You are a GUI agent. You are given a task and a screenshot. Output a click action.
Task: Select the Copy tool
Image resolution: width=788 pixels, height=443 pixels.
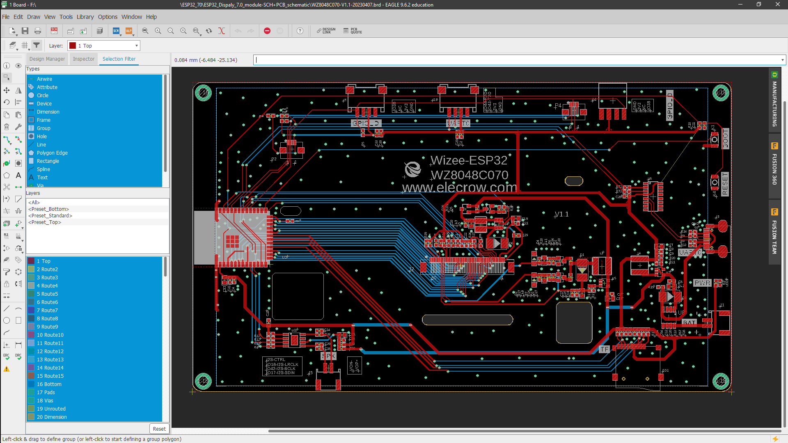pyautogui.click(x=7, y=115)
